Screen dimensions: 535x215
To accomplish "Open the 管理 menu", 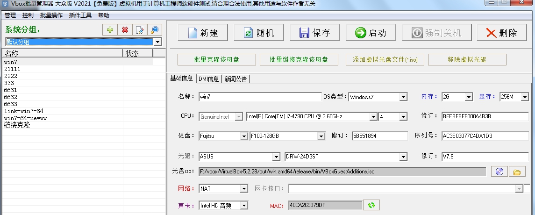I will click(10, 15).
